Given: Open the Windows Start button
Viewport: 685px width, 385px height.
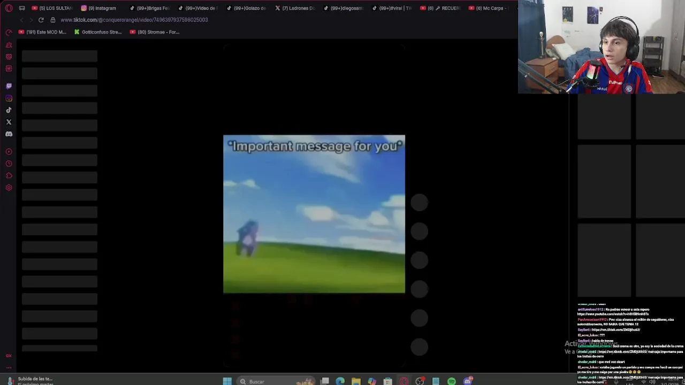Looking at the screenshot, I should click(227, 381).
